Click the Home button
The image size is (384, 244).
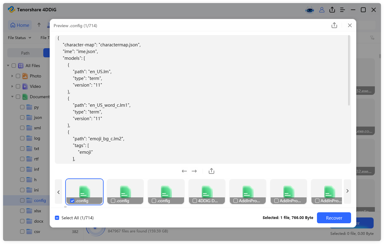[x=20, y=25]
